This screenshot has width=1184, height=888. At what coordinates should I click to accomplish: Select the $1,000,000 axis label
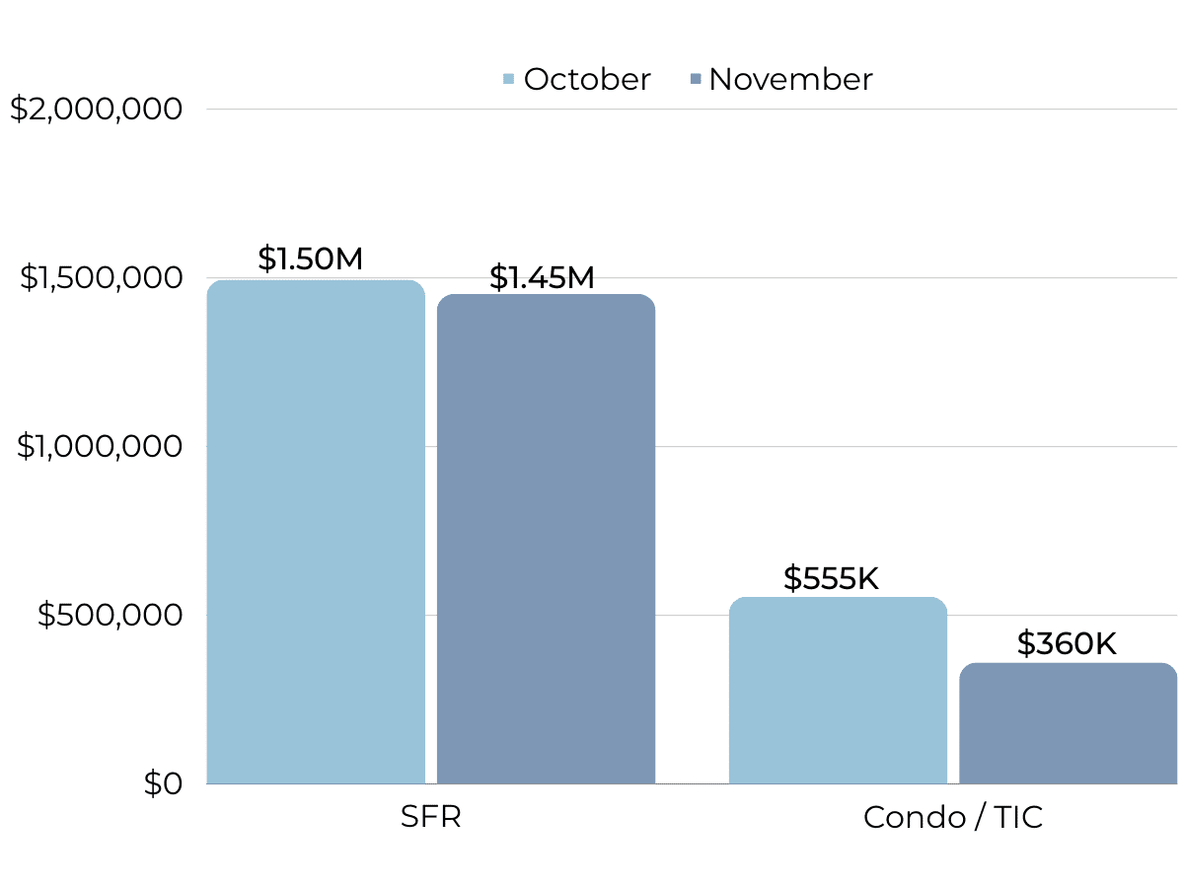(101, 447)
